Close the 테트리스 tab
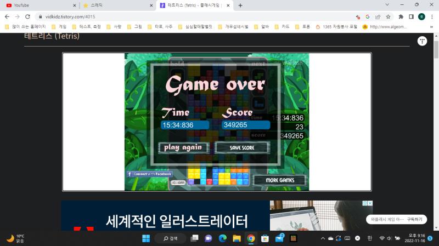439x246 pixels. pyautogui.click(x=228, y=5)
